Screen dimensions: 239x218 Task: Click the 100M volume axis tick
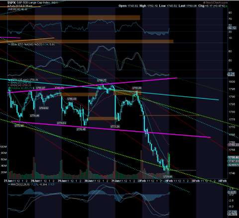click(3, 147)
